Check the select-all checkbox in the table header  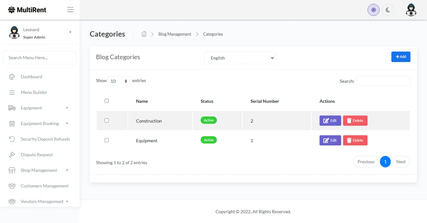click(107, 101)
